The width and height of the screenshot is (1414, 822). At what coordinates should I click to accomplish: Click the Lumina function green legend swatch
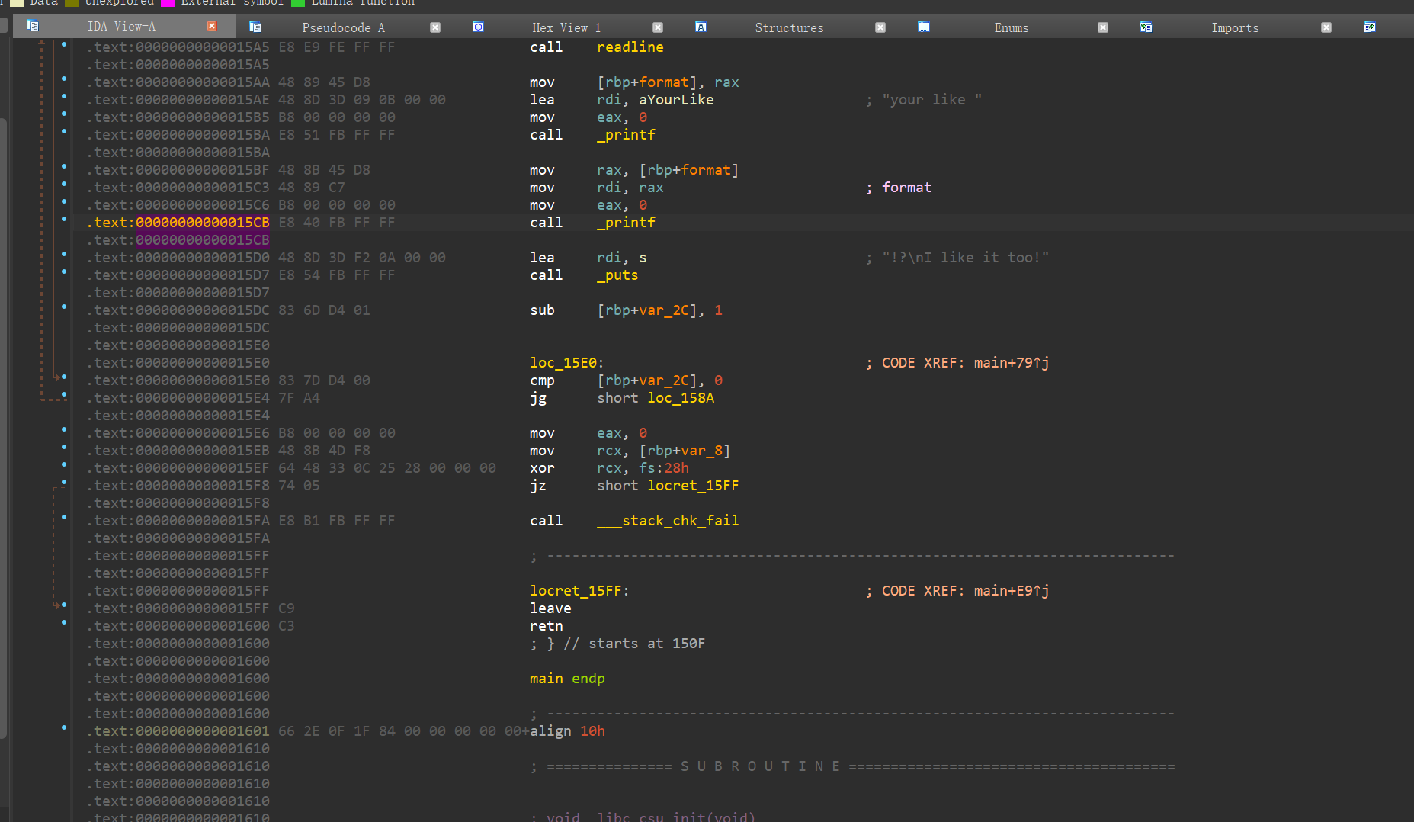(x=298, y=3)
